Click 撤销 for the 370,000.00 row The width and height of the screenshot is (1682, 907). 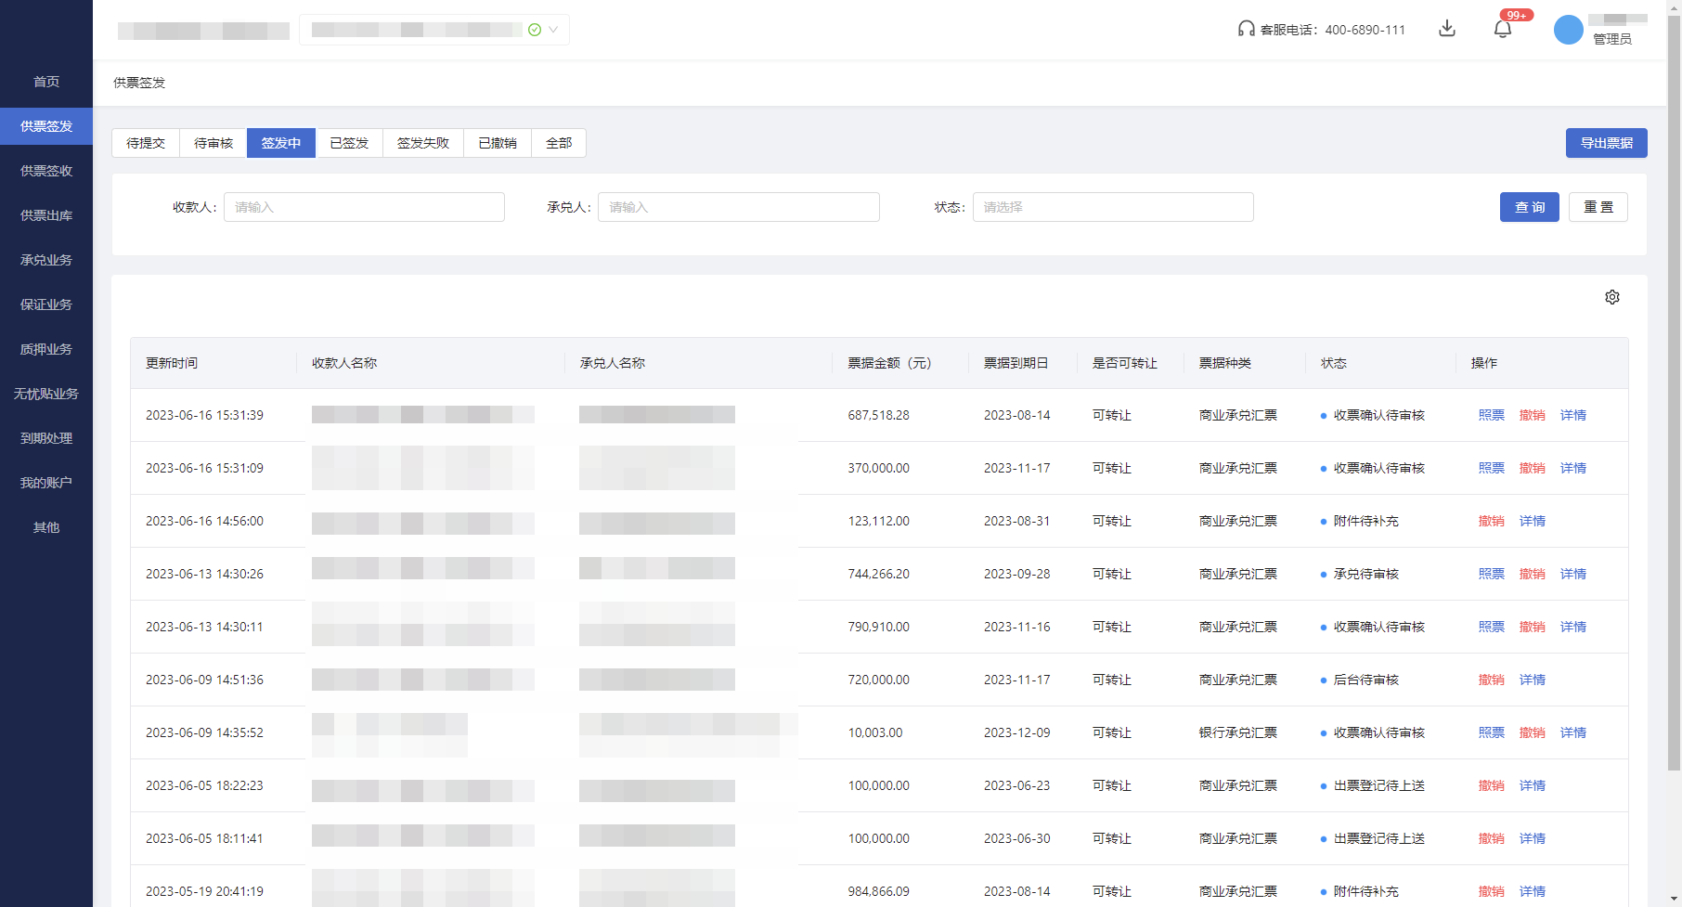click(1533, 468)
